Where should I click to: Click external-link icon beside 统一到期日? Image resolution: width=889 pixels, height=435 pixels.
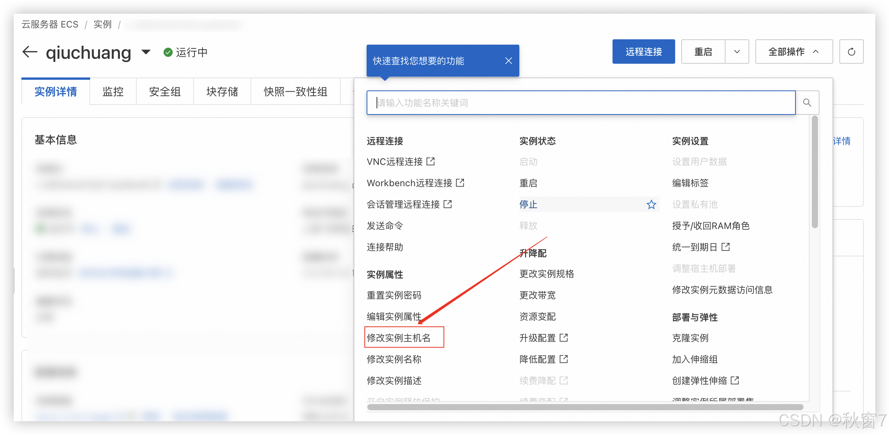726,247
